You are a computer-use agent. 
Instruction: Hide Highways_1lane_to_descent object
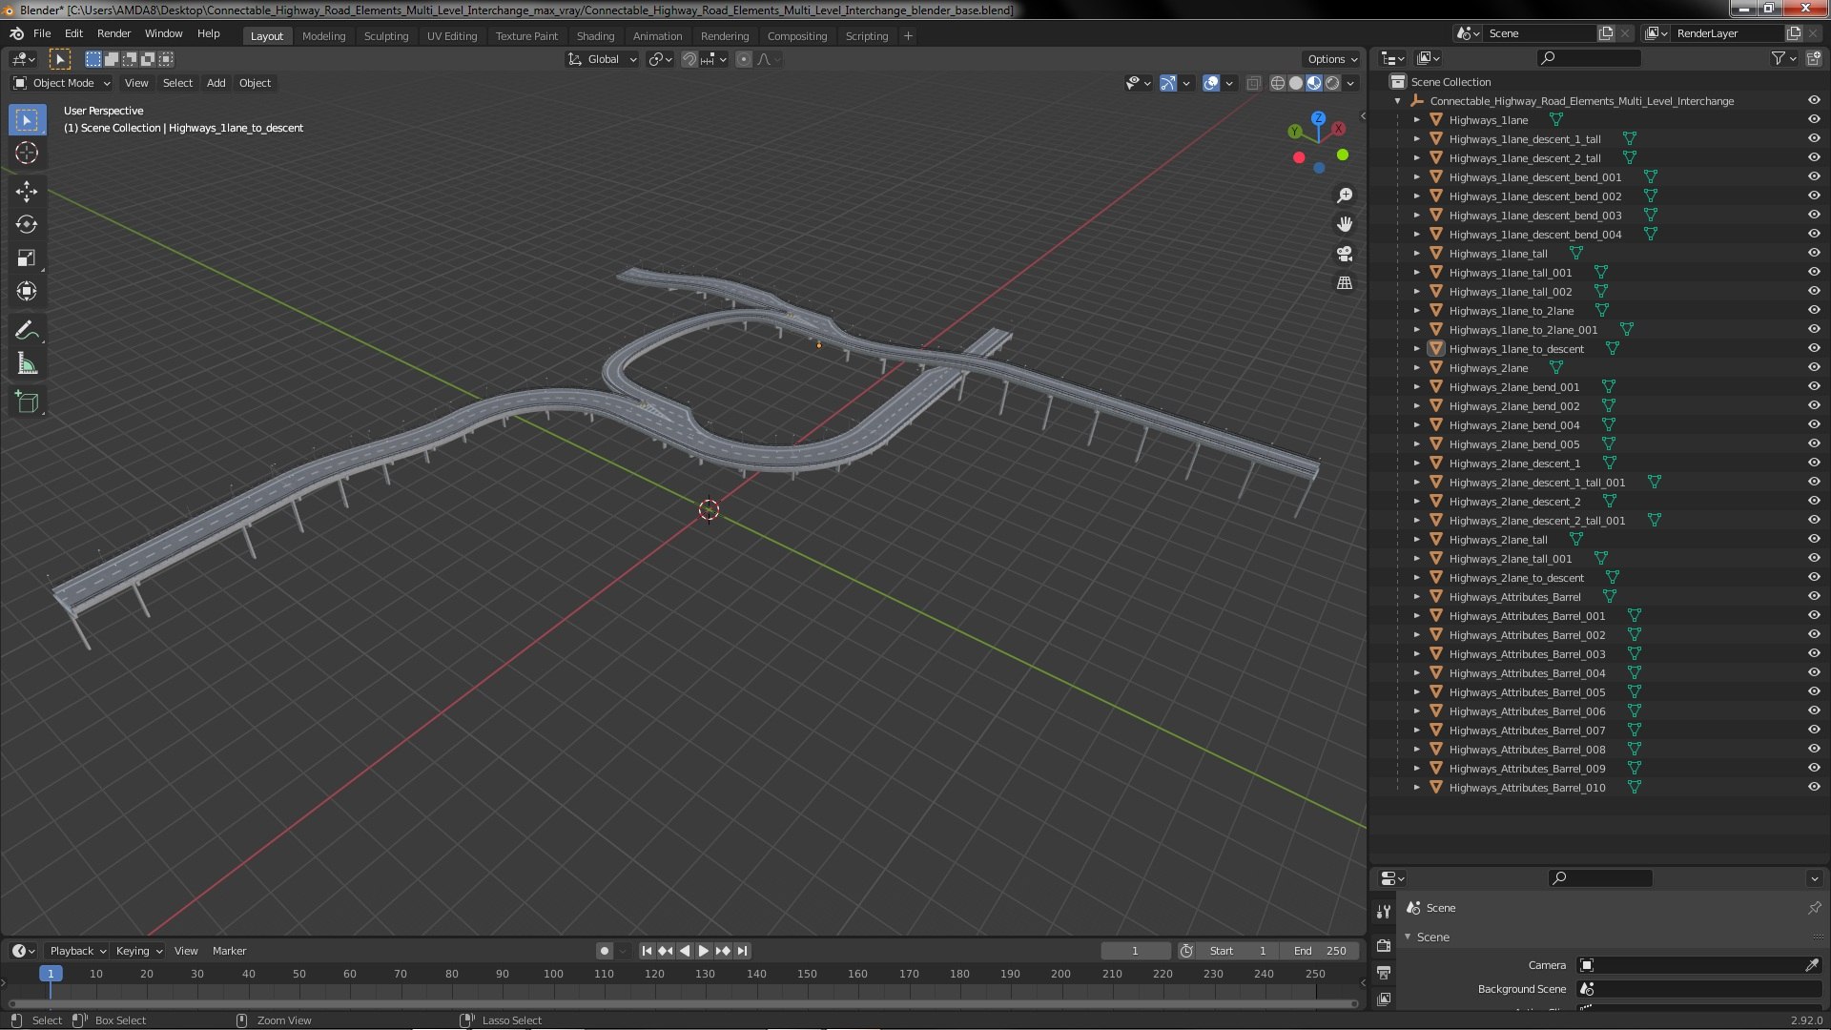click(1814, 348)
